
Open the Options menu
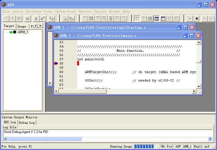pos(100,12)
